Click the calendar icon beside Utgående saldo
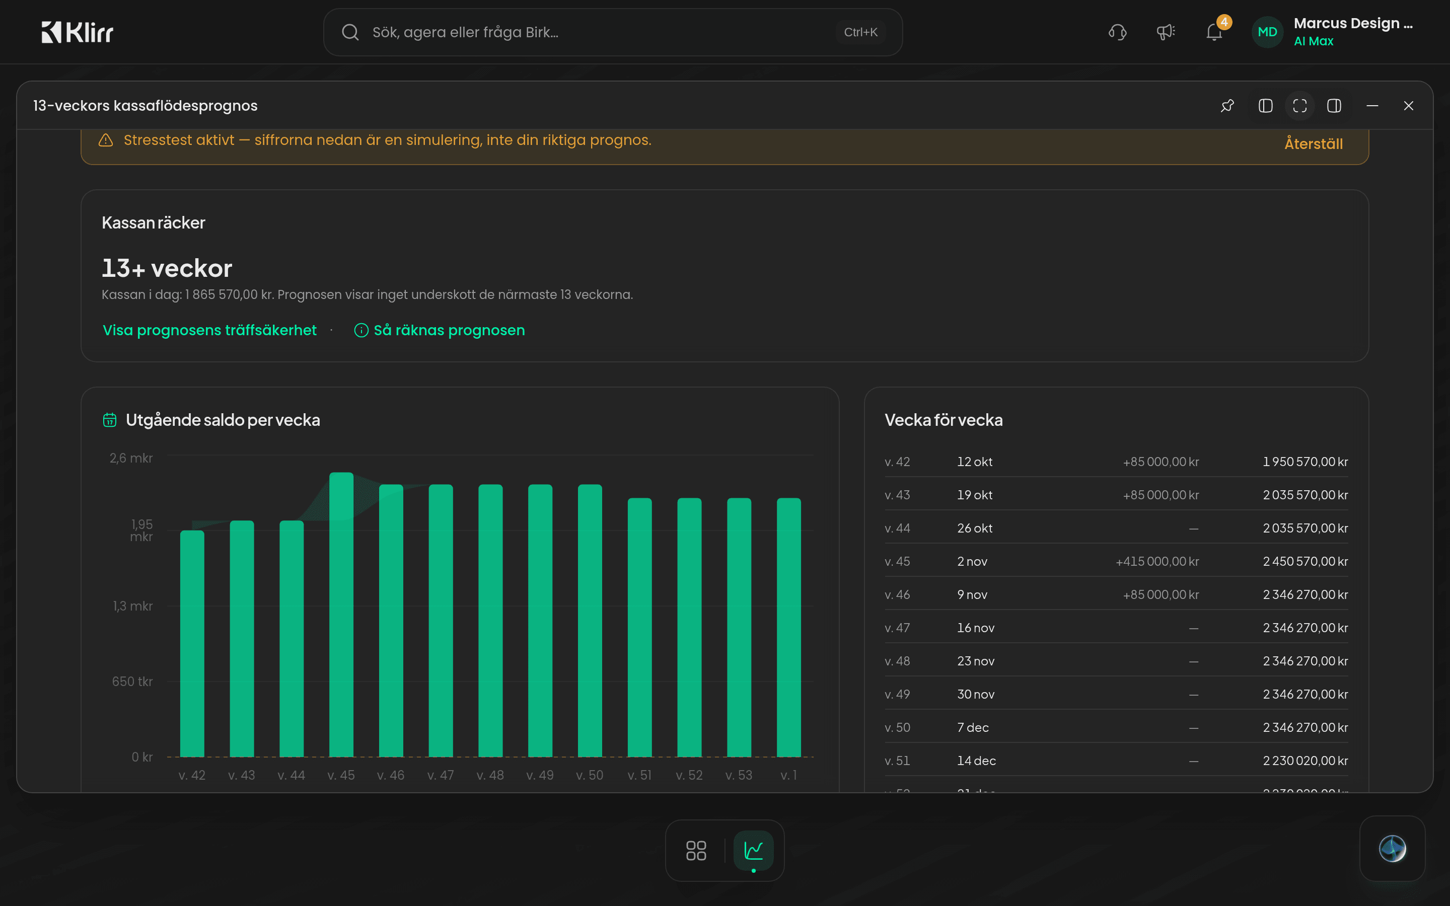 tap(110, 420)
